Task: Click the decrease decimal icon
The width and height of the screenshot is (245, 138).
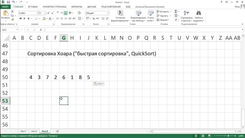Action: (x=107, y=18)
